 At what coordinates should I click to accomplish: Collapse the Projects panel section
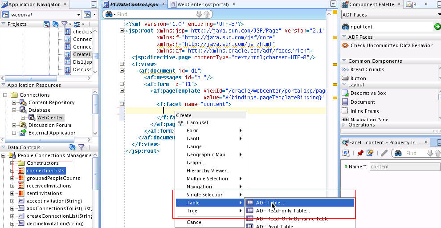point(4,24)
